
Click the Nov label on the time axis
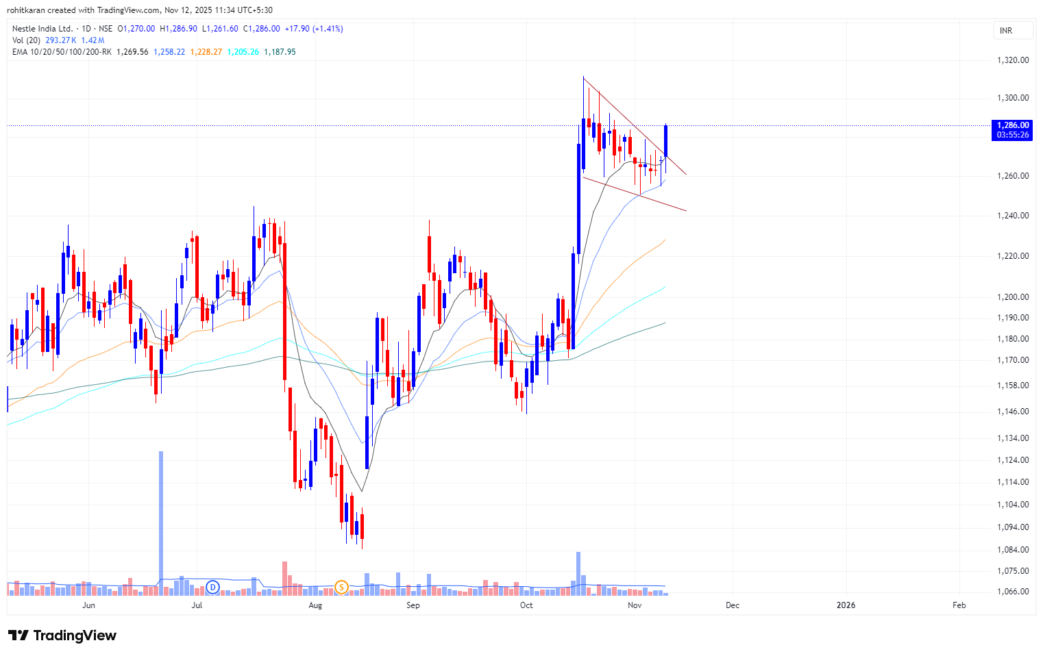[x=635, y=605]
